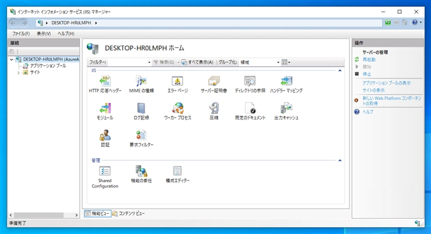The width and height of the screenshot is (431, 234).
Task: Click the breadcrumb arrow after DESKTOP-HR0LMPH
Action: [96, 23]
